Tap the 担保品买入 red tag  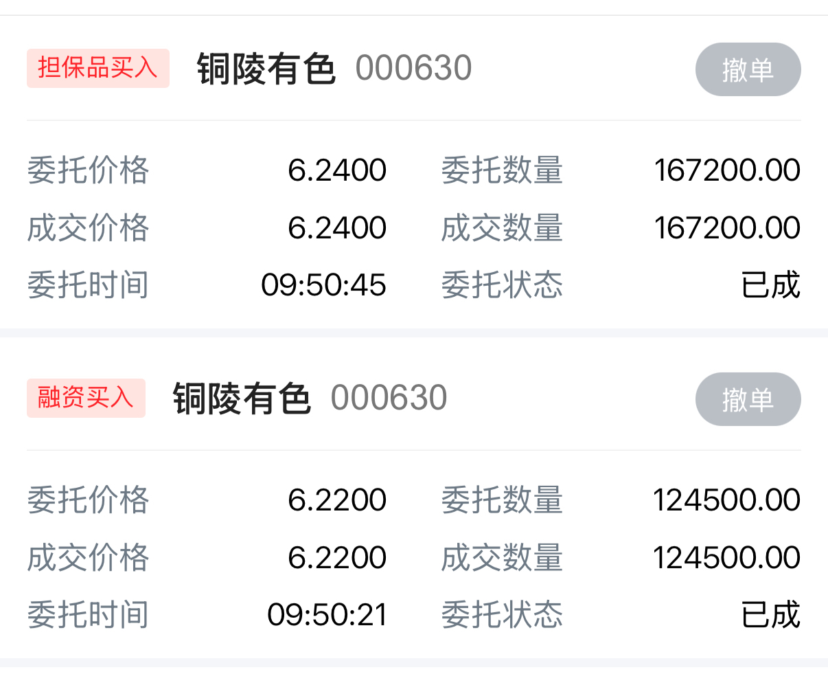pos(97,68)
